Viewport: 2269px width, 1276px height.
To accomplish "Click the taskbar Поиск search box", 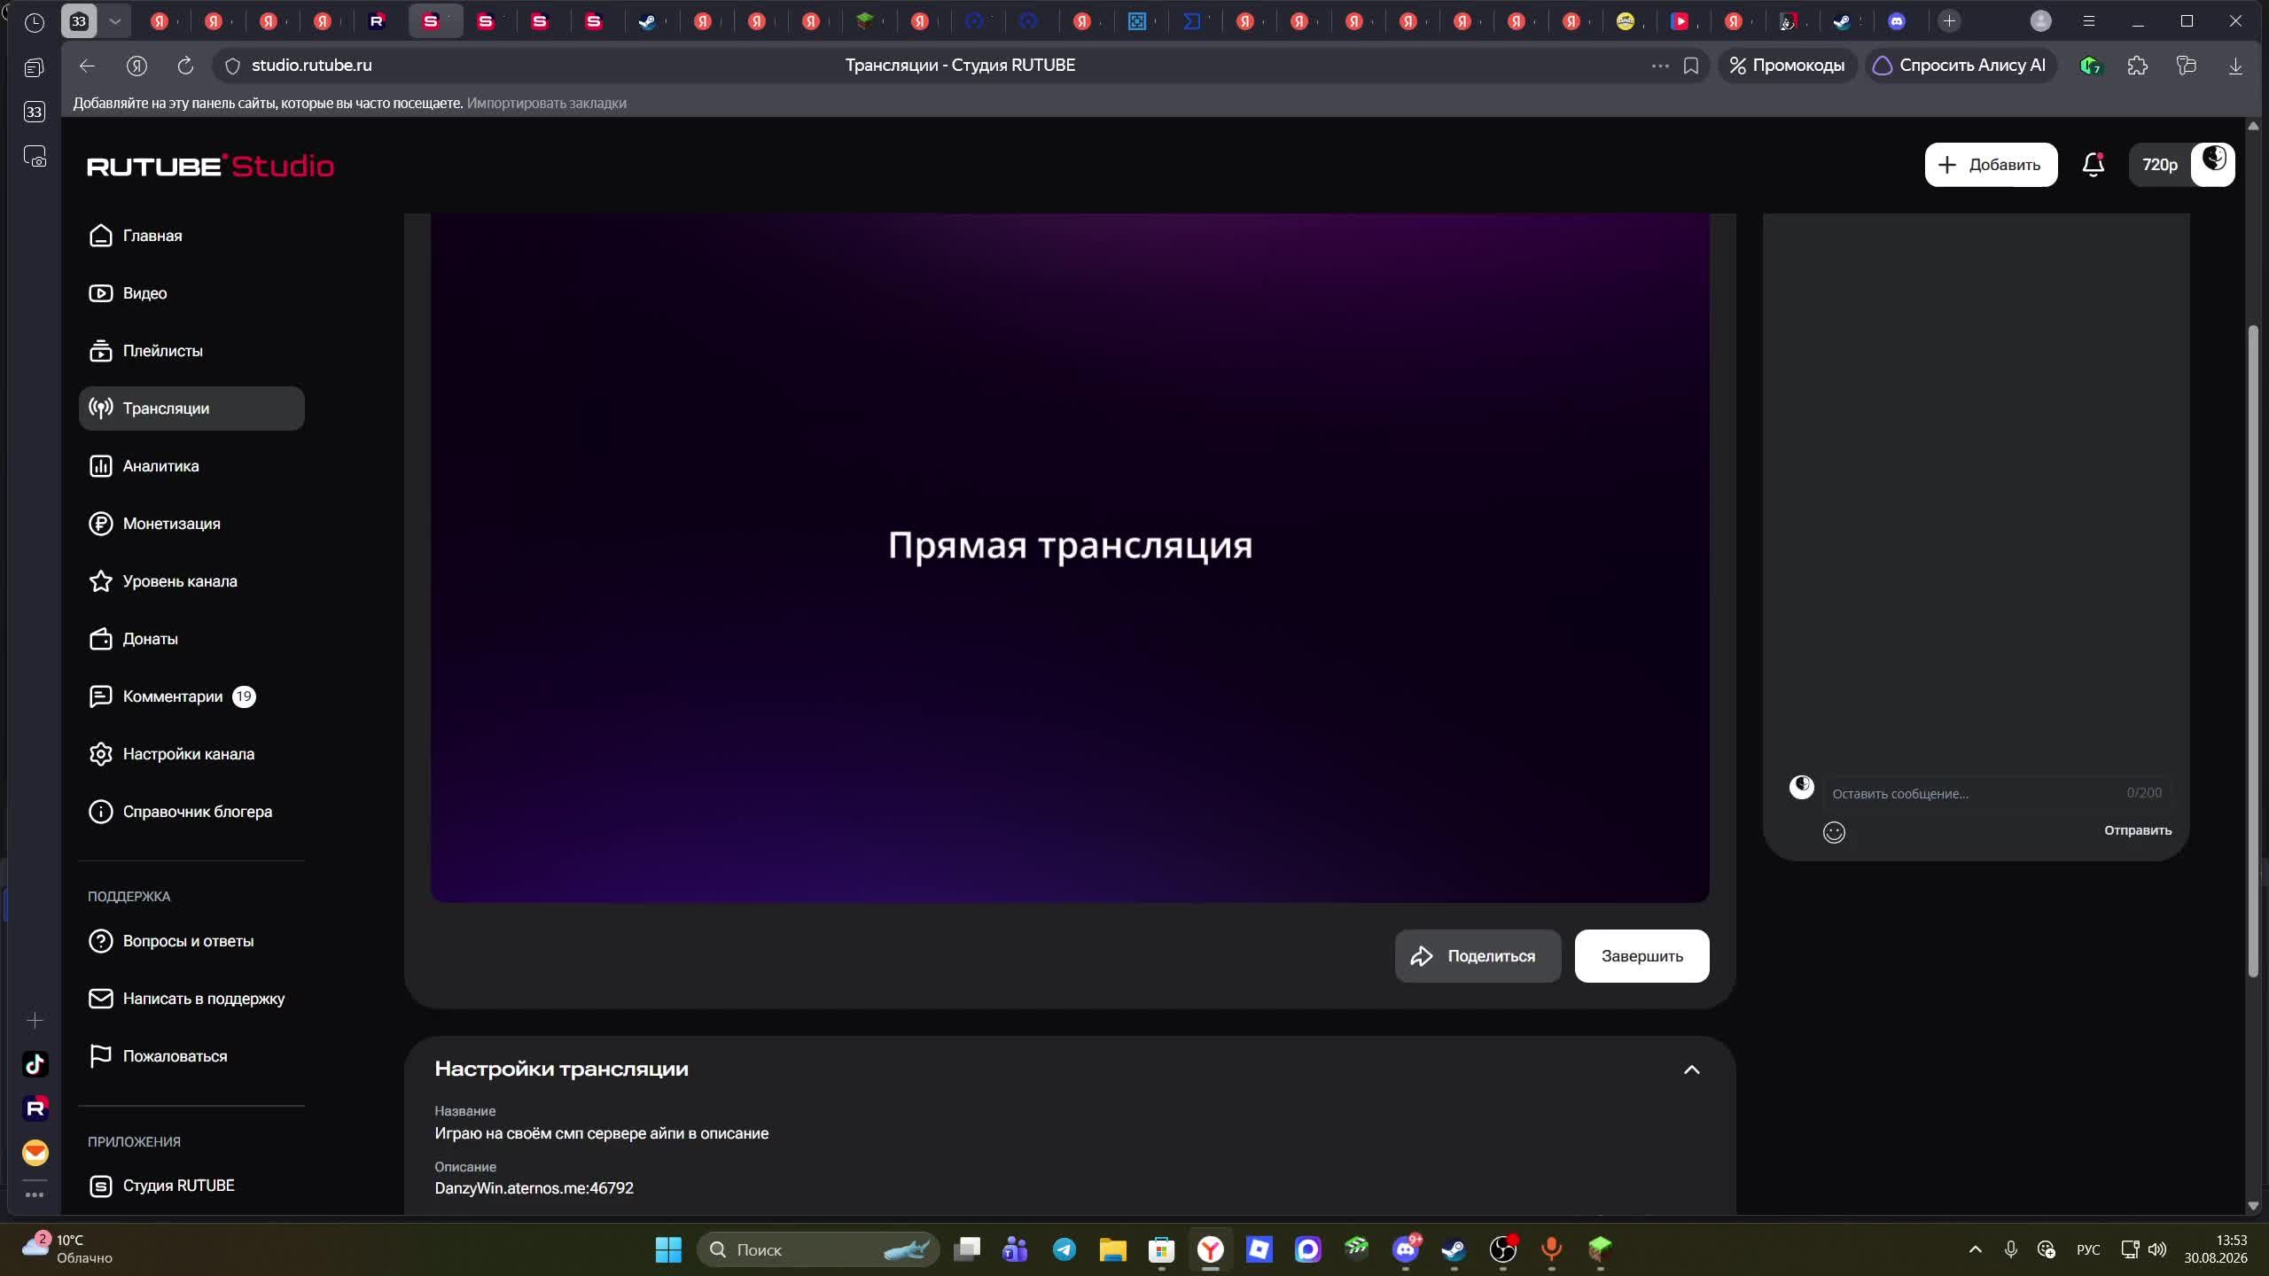I will 818,1249.
